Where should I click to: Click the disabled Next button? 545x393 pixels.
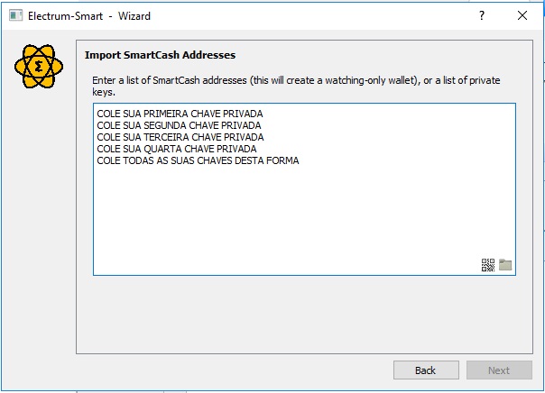pyautogui.click(x=499, y=370)
